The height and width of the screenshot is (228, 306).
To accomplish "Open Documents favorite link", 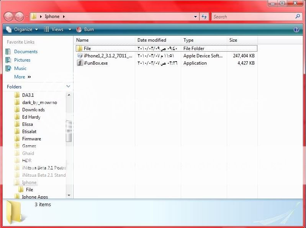I will pos(26,52).
